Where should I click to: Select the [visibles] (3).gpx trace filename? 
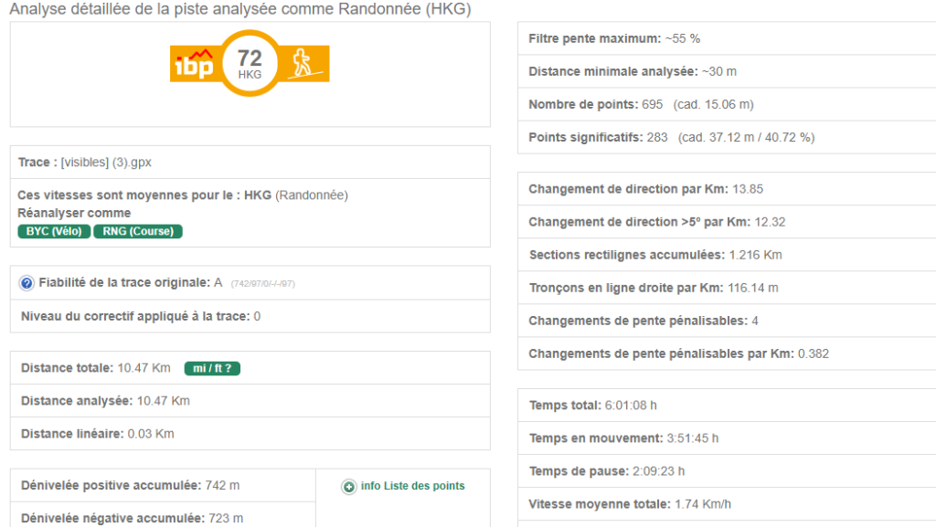(106, 163)
